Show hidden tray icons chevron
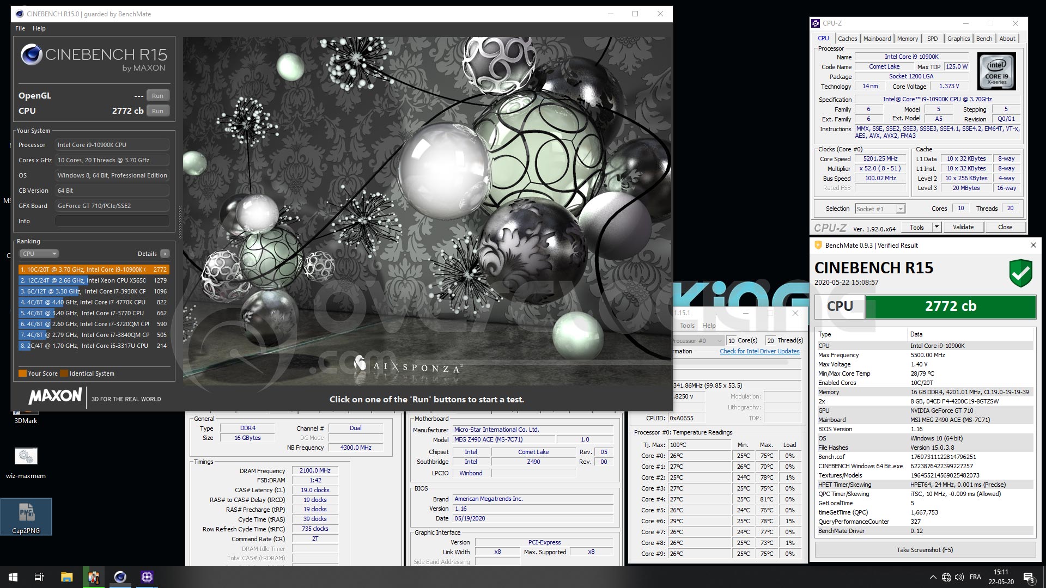 coord(933,577)
